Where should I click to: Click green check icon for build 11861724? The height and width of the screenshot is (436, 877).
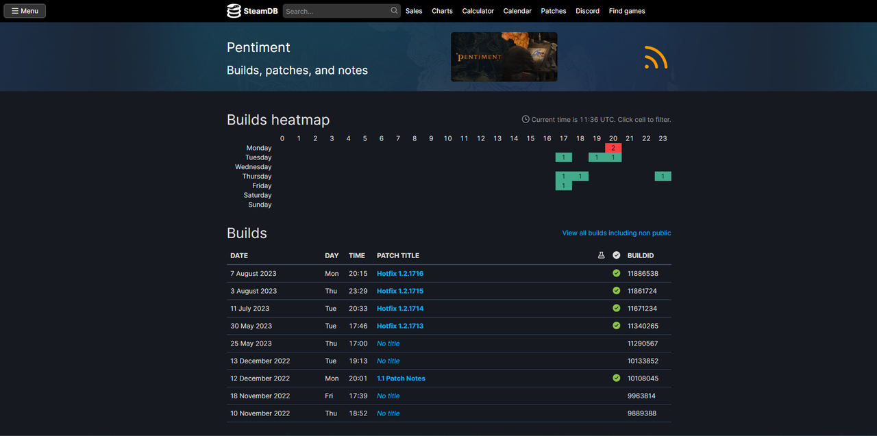click(617, 291)
